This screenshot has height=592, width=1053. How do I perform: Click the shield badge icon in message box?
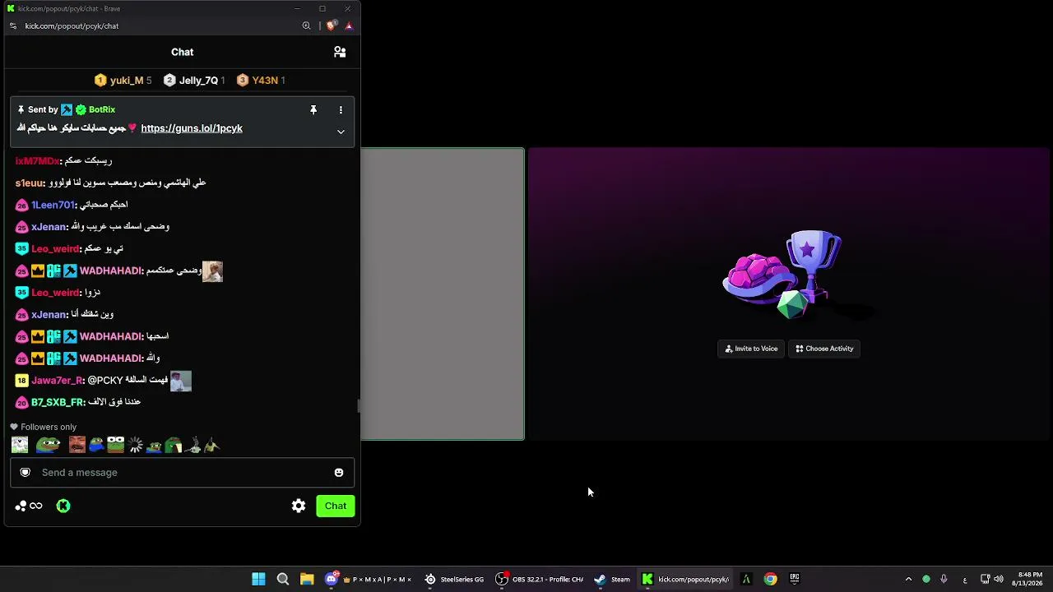(26, 472)
